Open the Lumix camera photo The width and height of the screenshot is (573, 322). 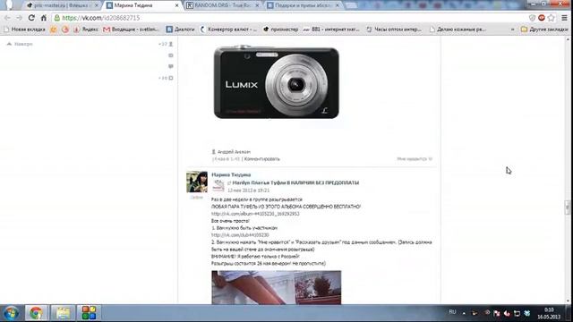(277, 82)
